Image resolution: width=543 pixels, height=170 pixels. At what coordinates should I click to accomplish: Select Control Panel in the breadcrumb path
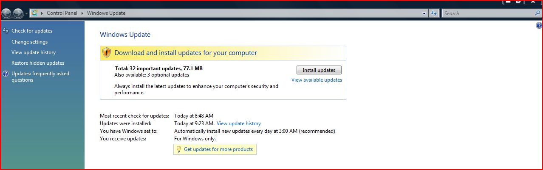62,13
